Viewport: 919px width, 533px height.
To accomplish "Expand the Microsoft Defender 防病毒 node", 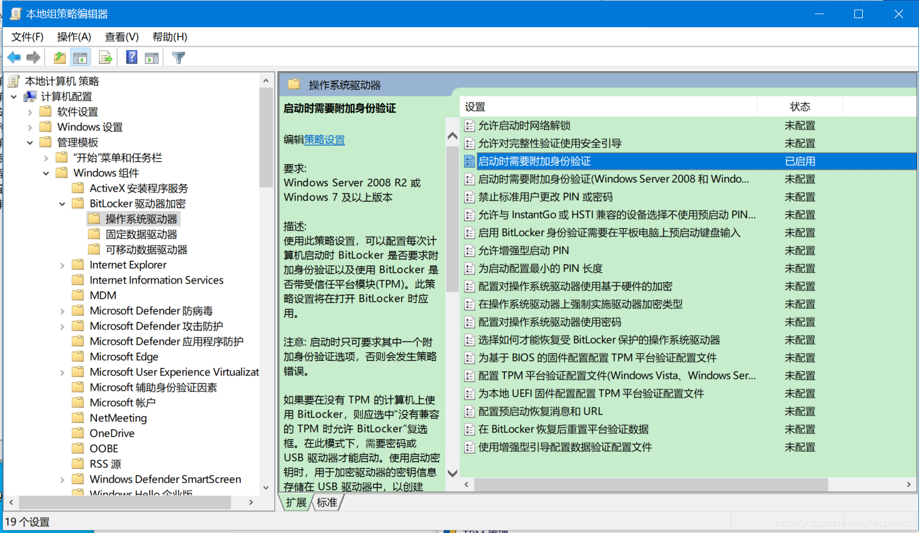I will click(x=62, y=311).
